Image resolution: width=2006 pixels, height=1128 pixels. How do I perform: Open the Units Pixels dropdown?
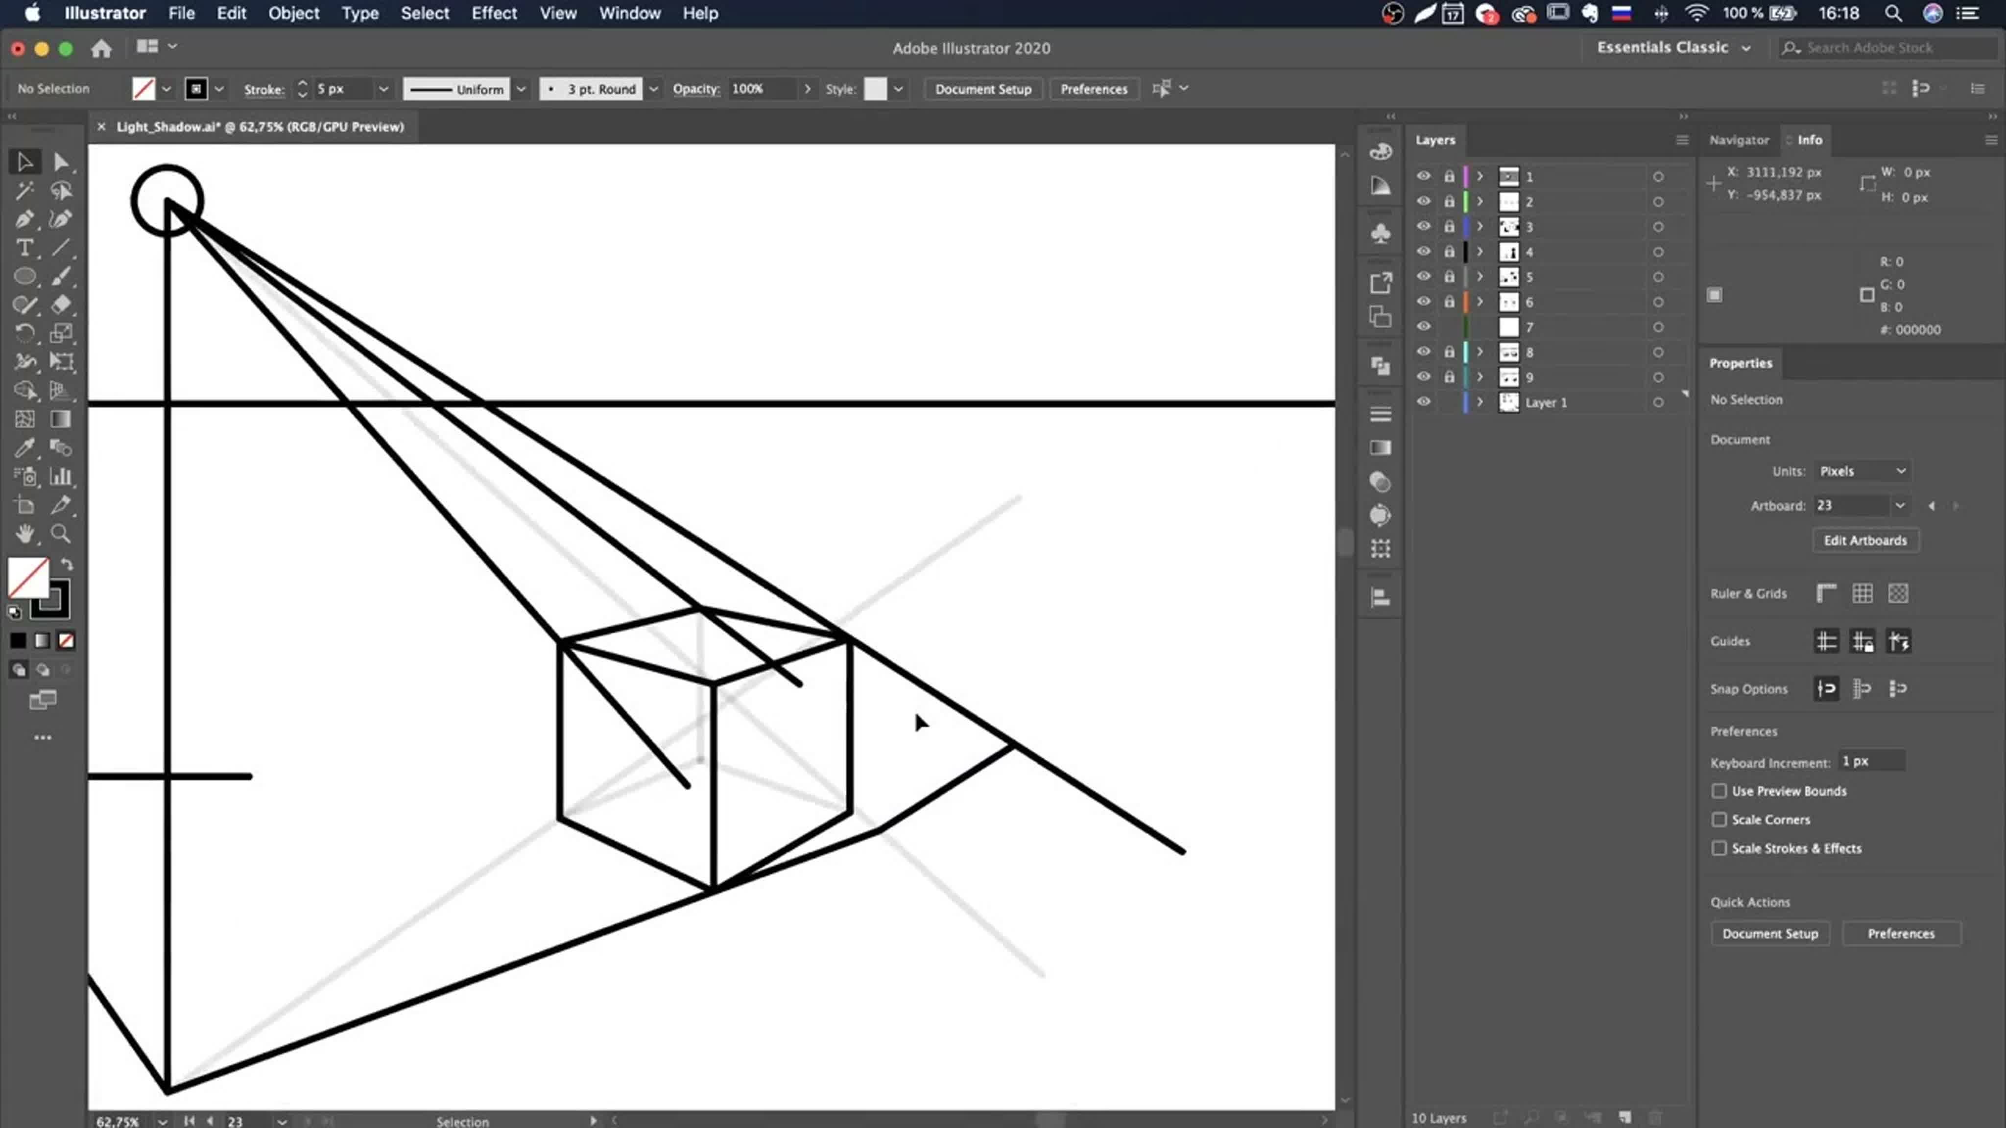[1861, 471]
